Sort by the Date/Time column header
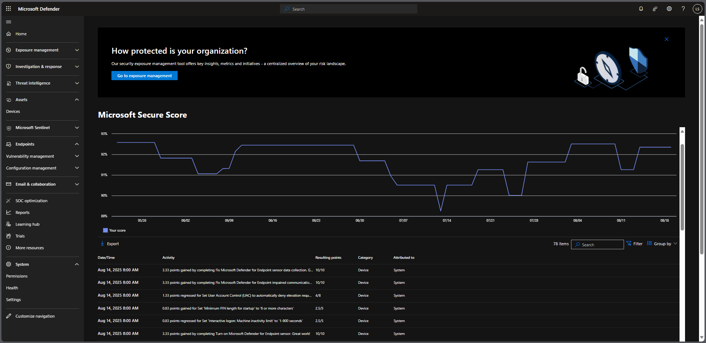Viewport: 706px width, 343px height. point(106,258)
